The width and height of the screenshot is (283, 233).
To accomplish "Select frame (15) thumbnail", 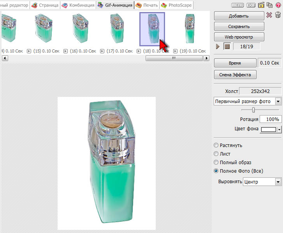I will tap(44, 28).
